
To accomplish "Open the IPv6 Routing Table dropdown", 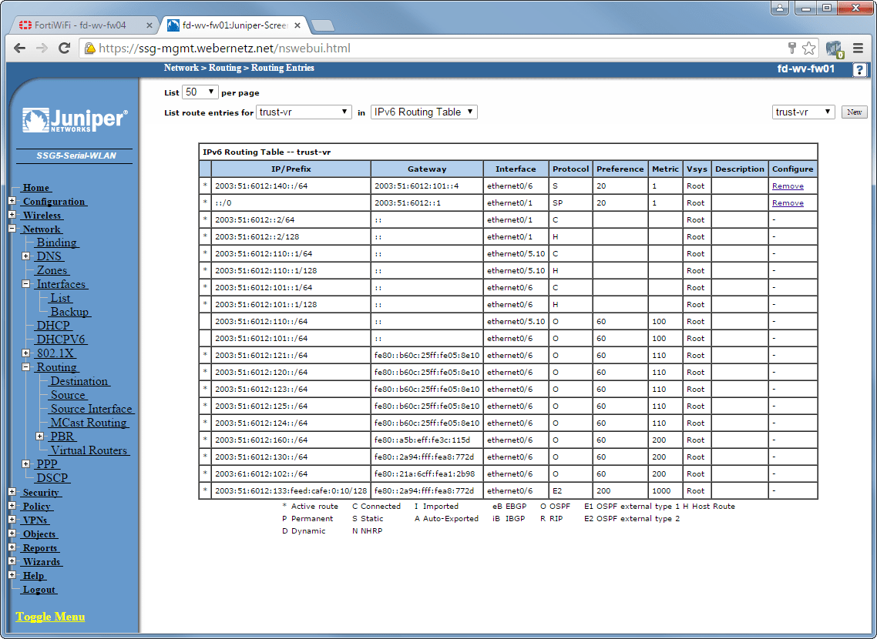I will coord(423,111).
